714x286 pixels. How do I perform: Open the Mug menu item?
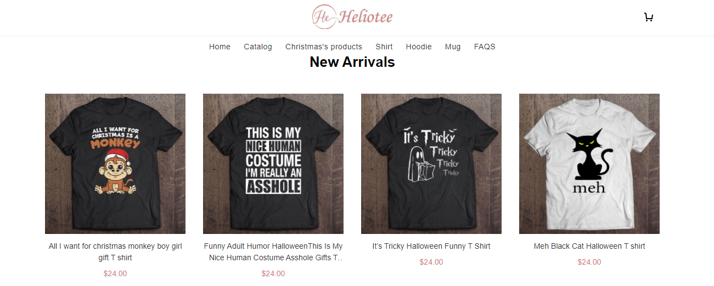click(x=453, y=47)
